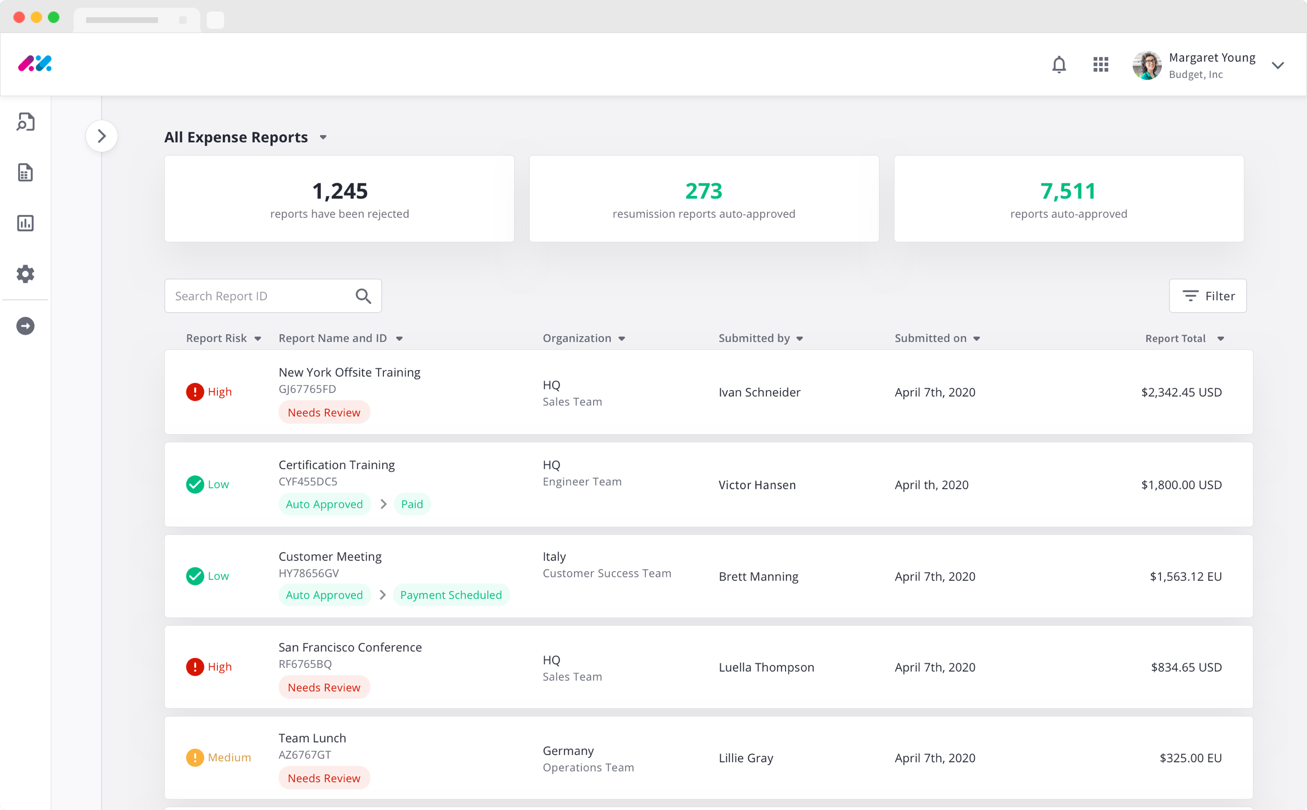Screen dimensions: 1307x810
Task: Click the Customer Success Team organization
Action: 607,573
